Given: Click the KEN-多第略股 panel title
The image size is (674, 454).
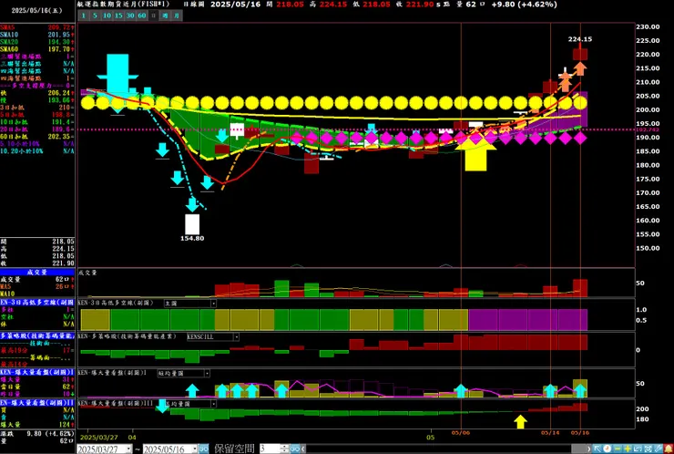Looking at the screenshot, I should click(x=127, y=336).
